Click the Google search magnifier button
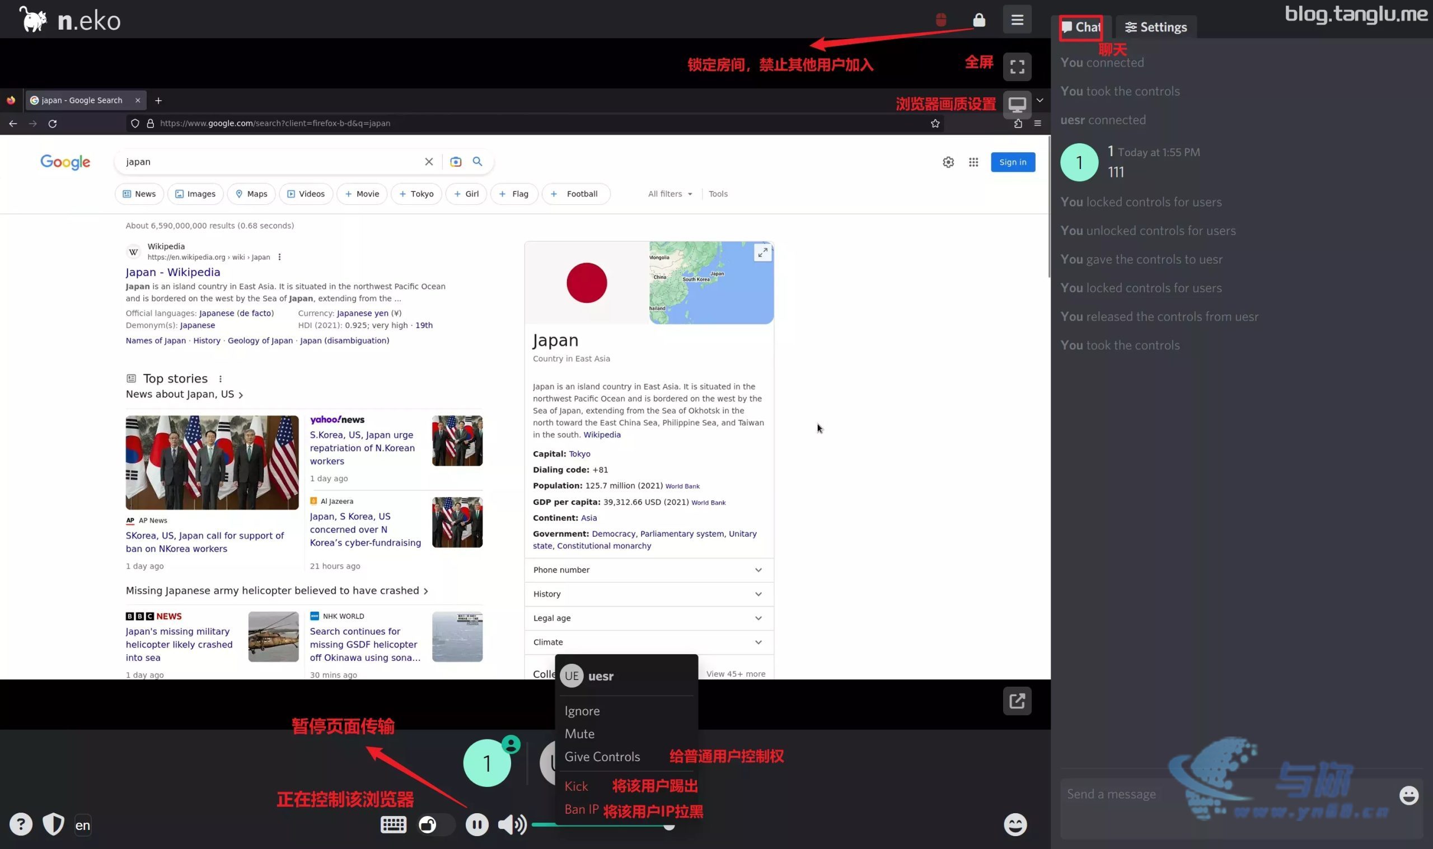 477,162
